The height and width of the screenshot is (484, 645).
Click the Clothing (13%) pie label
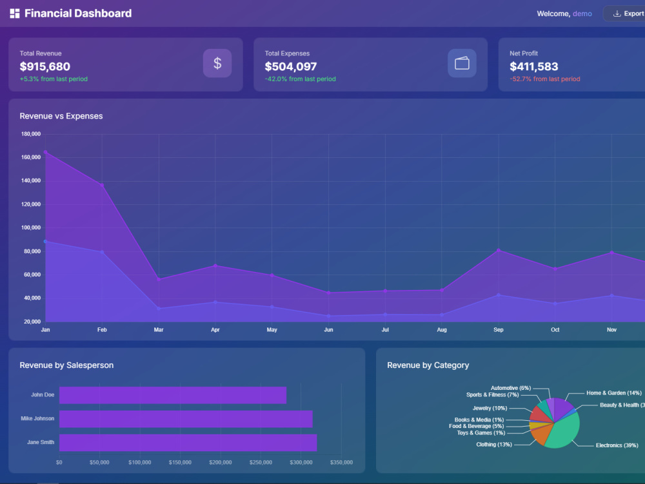coord(494,445)
